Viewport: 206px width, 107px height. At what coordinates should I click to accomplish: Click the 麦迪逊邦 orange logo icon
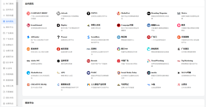pos(28,49)
